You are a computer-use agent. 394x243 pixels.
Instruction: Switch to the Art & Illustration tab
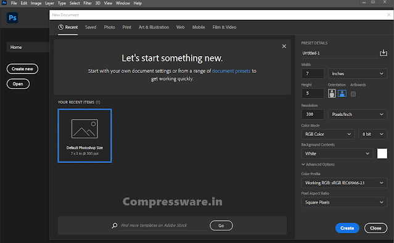point(154,27)
